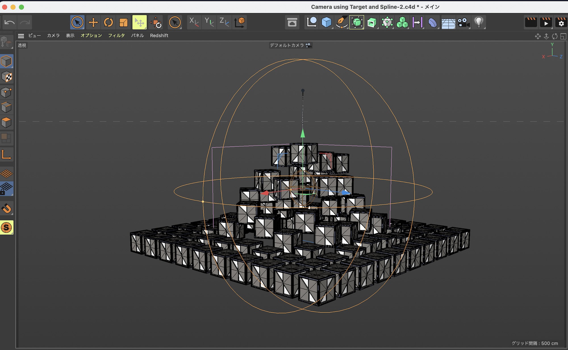
Task: Open the 透視 perspective view label
Action: [x=22, y=45]
